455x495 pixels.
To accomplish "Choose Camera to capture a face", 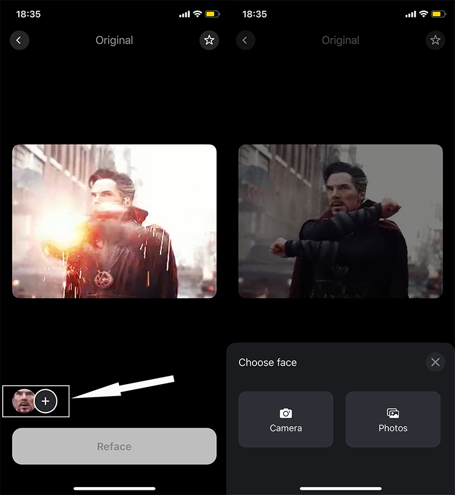I will 286,419.
